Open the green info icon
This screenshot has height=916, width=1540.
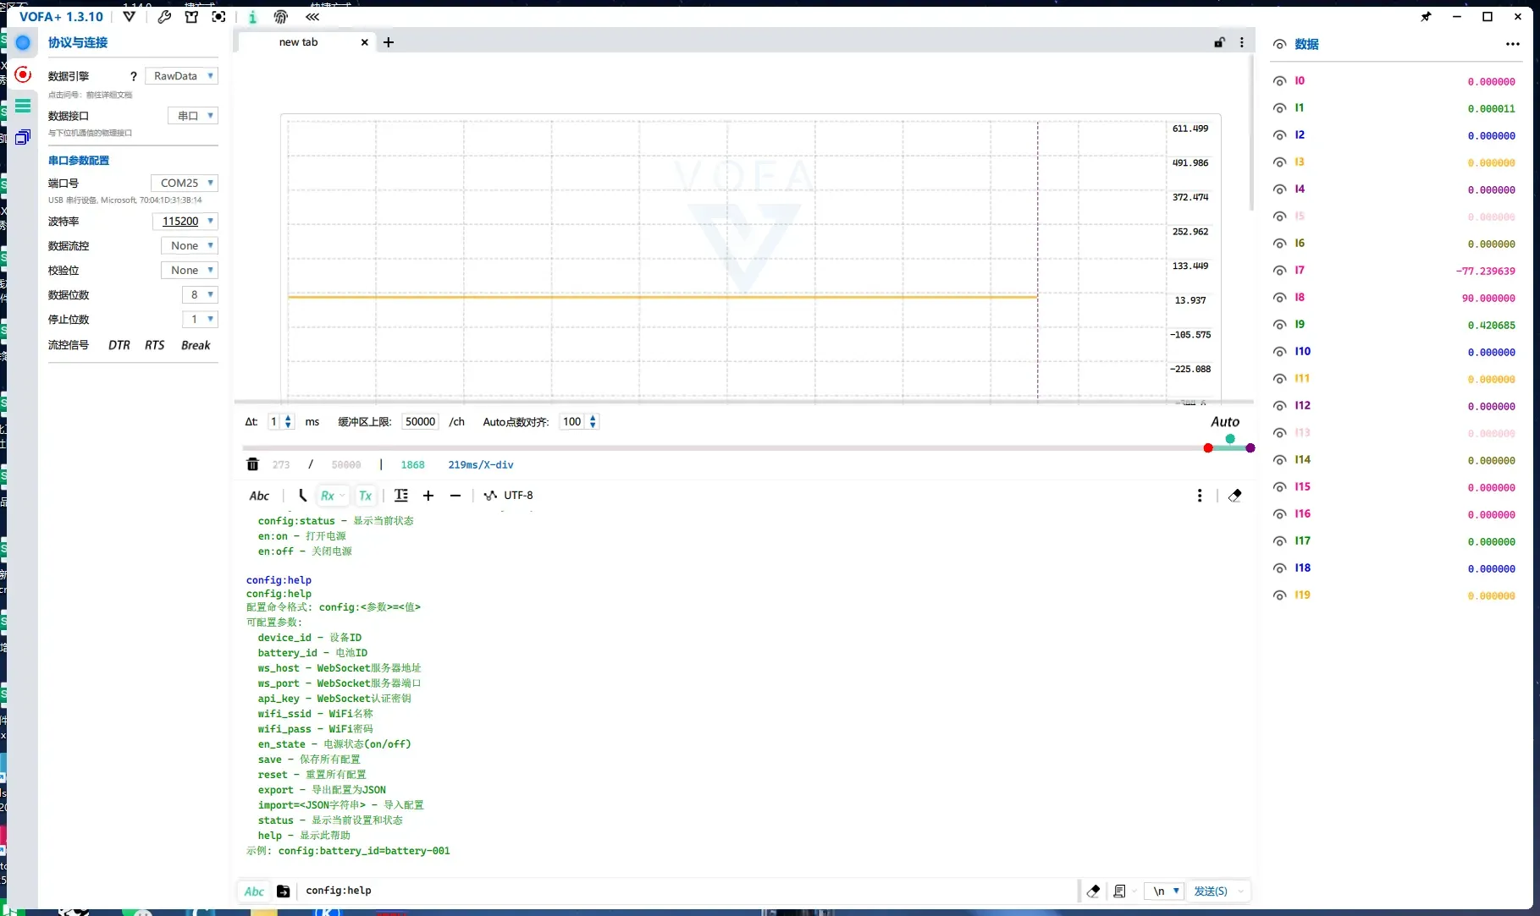click(252, 16)
